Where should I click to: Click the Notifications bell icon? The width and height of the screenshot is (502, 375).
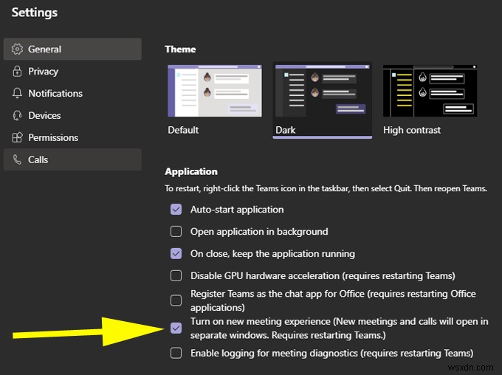17,93
